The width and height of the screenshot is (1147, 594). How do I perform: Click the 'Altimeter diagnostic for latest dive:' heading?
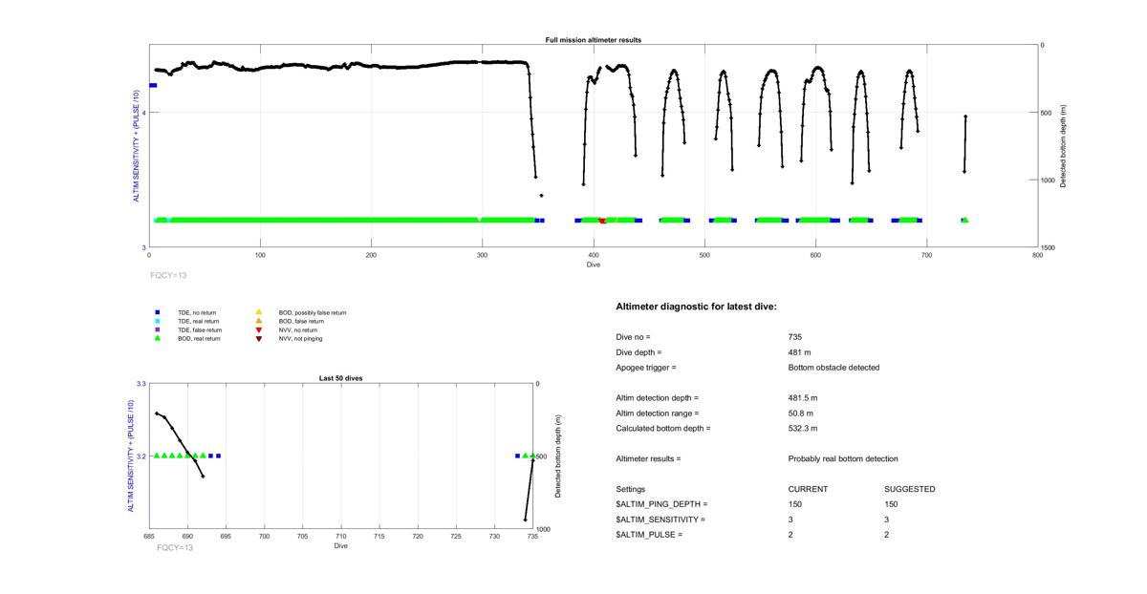(x=697, y=307)
